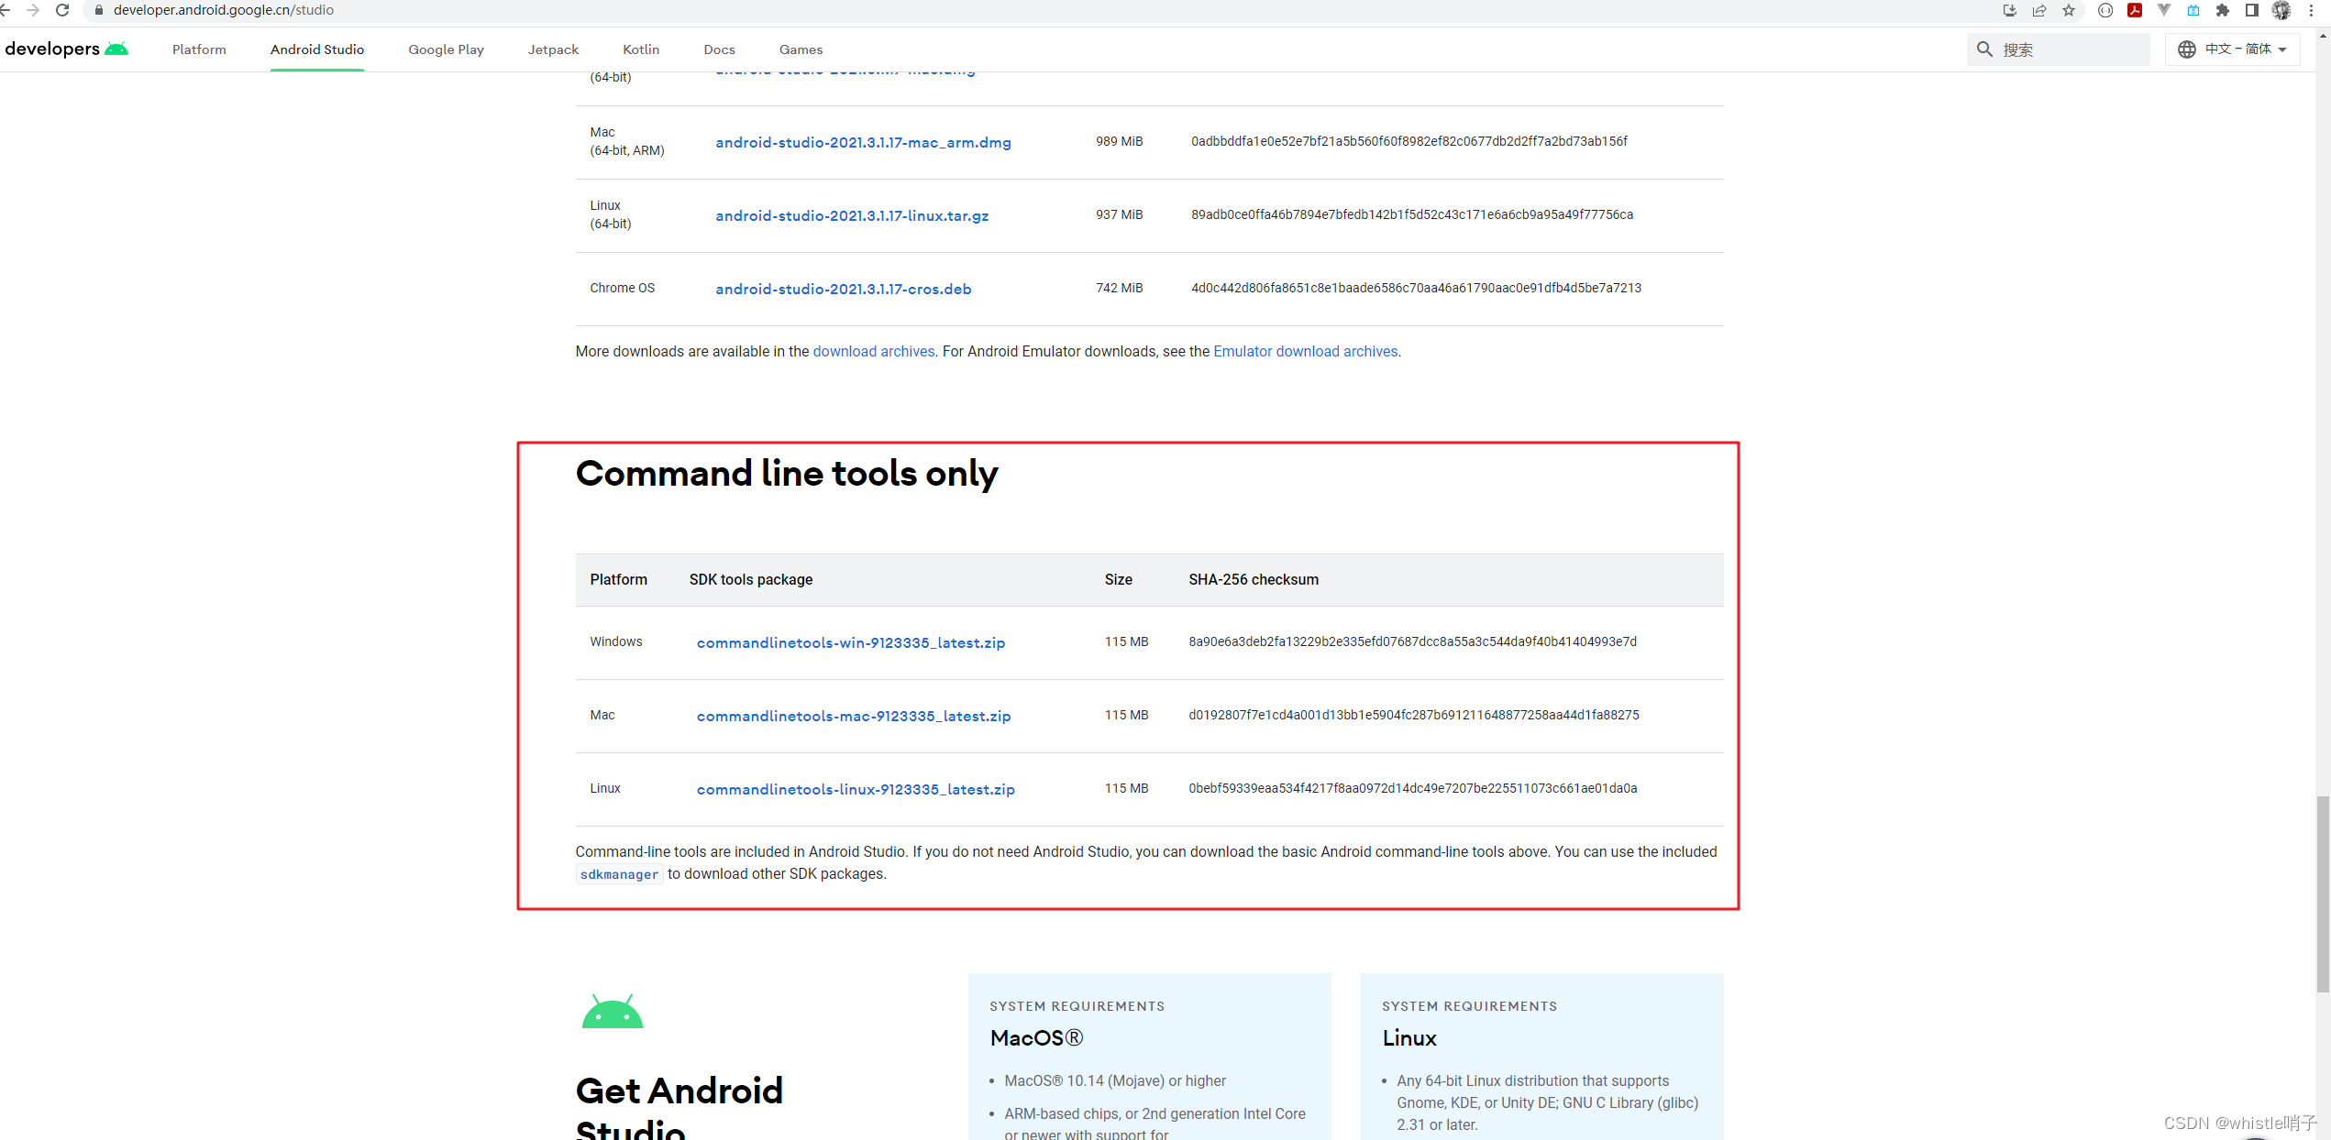Viewport: 2331px width, 1140px height.
Task: Open the Chrome three-dot menu
Action: 2311,10
